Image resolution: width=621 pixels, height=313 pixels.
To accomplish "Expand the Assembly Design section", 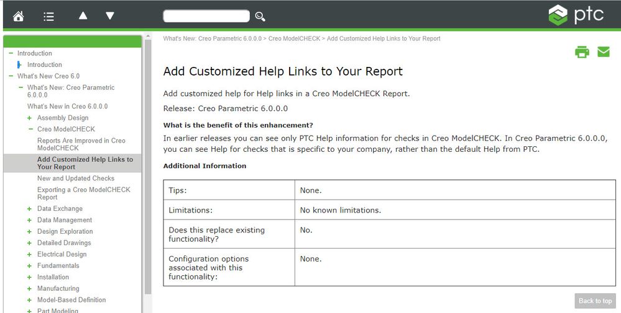I will pyautogui.click(x=29, y=118).
